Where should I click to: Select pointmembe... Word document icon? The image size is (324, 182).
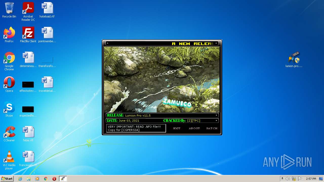coord(47,35)
